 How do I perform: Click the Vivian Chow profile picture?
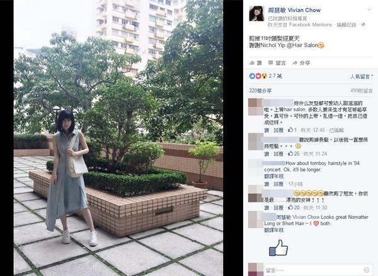[x=256, y=13]
